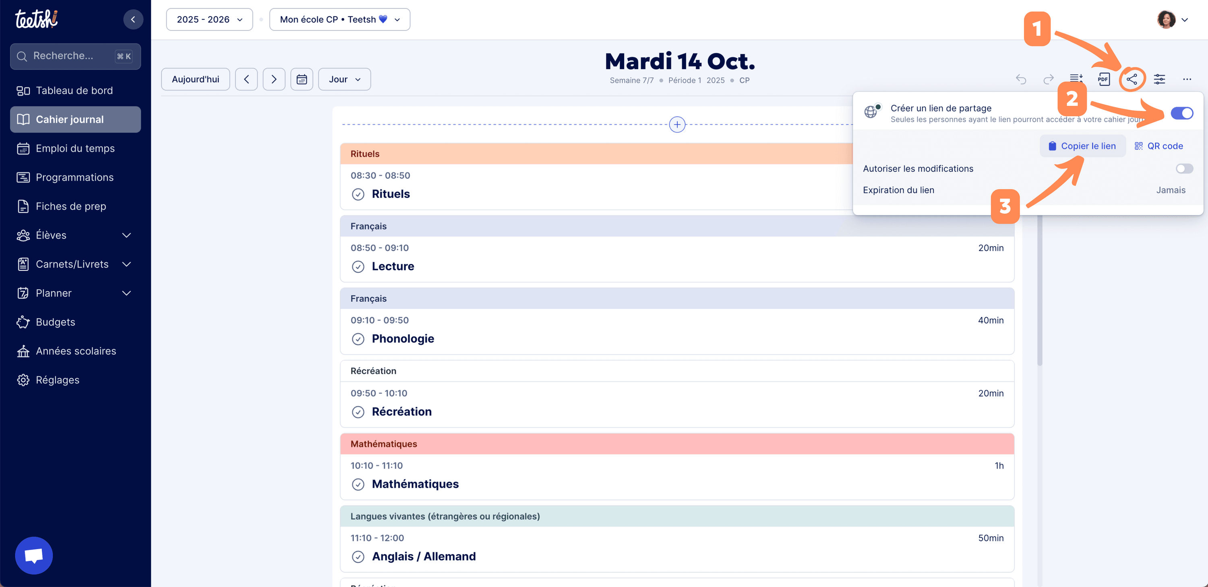Viewport: 1208px width, 587px height.
Task: Mark the Lecture lesson as done
Action: point(358,267)
